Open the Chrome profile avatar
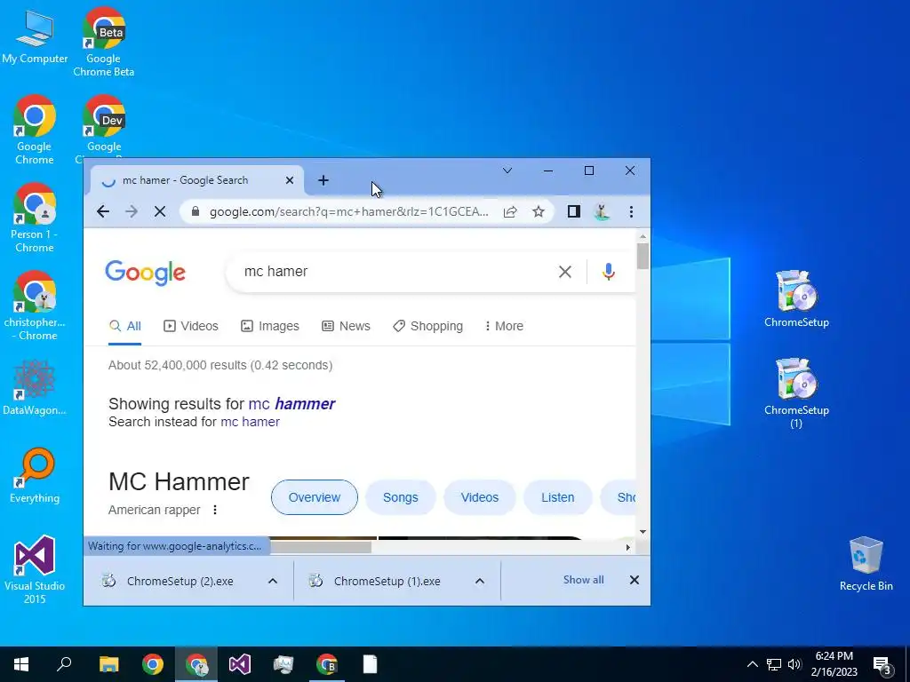The width and height of the screenshot is (910, 682). pos(602,211)
